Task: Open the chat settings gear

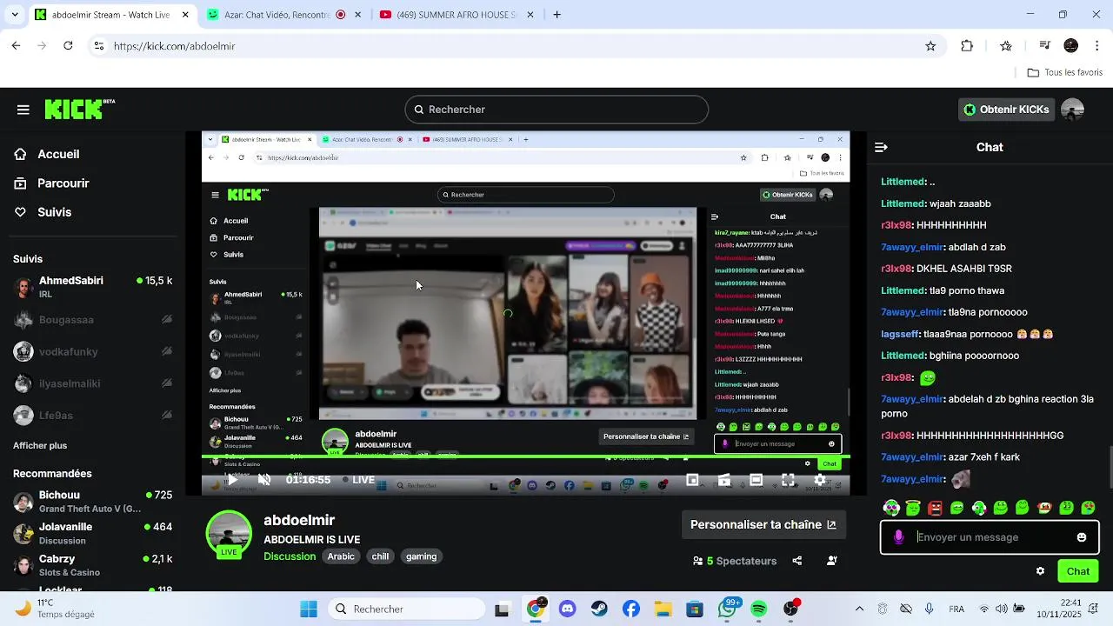Action: tap(1040, 571)
